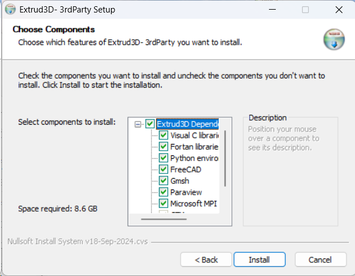Image resolution: width=355 pixels, height=276 pixels.
Task: Minimize the setup window
Action: (x=272, y=10)
